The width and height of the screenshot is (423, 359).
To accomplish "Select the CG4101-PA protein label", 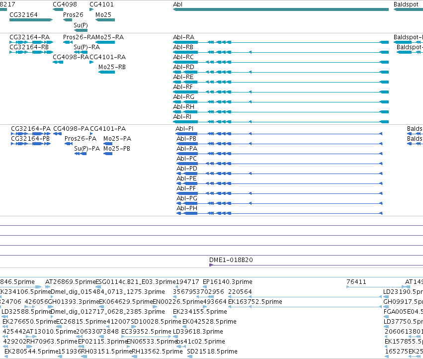I will (108, 129).
